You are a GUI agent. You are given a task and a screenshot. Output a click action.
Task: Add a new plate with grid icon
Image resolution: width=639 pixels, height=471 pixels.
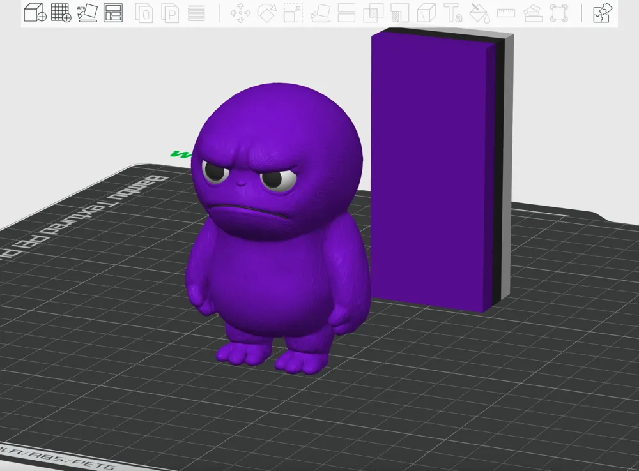(x=61, y=13)
